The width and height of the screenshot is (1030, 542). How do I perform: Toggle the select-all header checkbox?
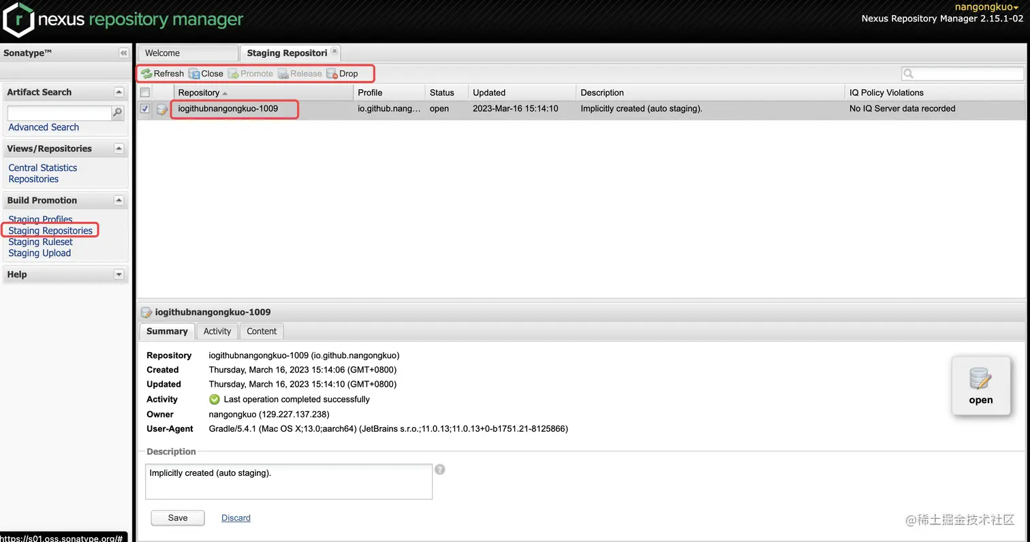144,93
